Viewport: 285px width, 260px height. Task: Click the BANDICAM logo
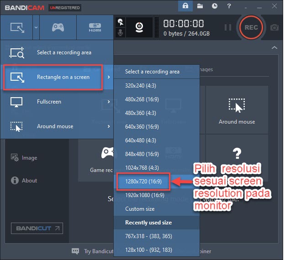point(25,8)
